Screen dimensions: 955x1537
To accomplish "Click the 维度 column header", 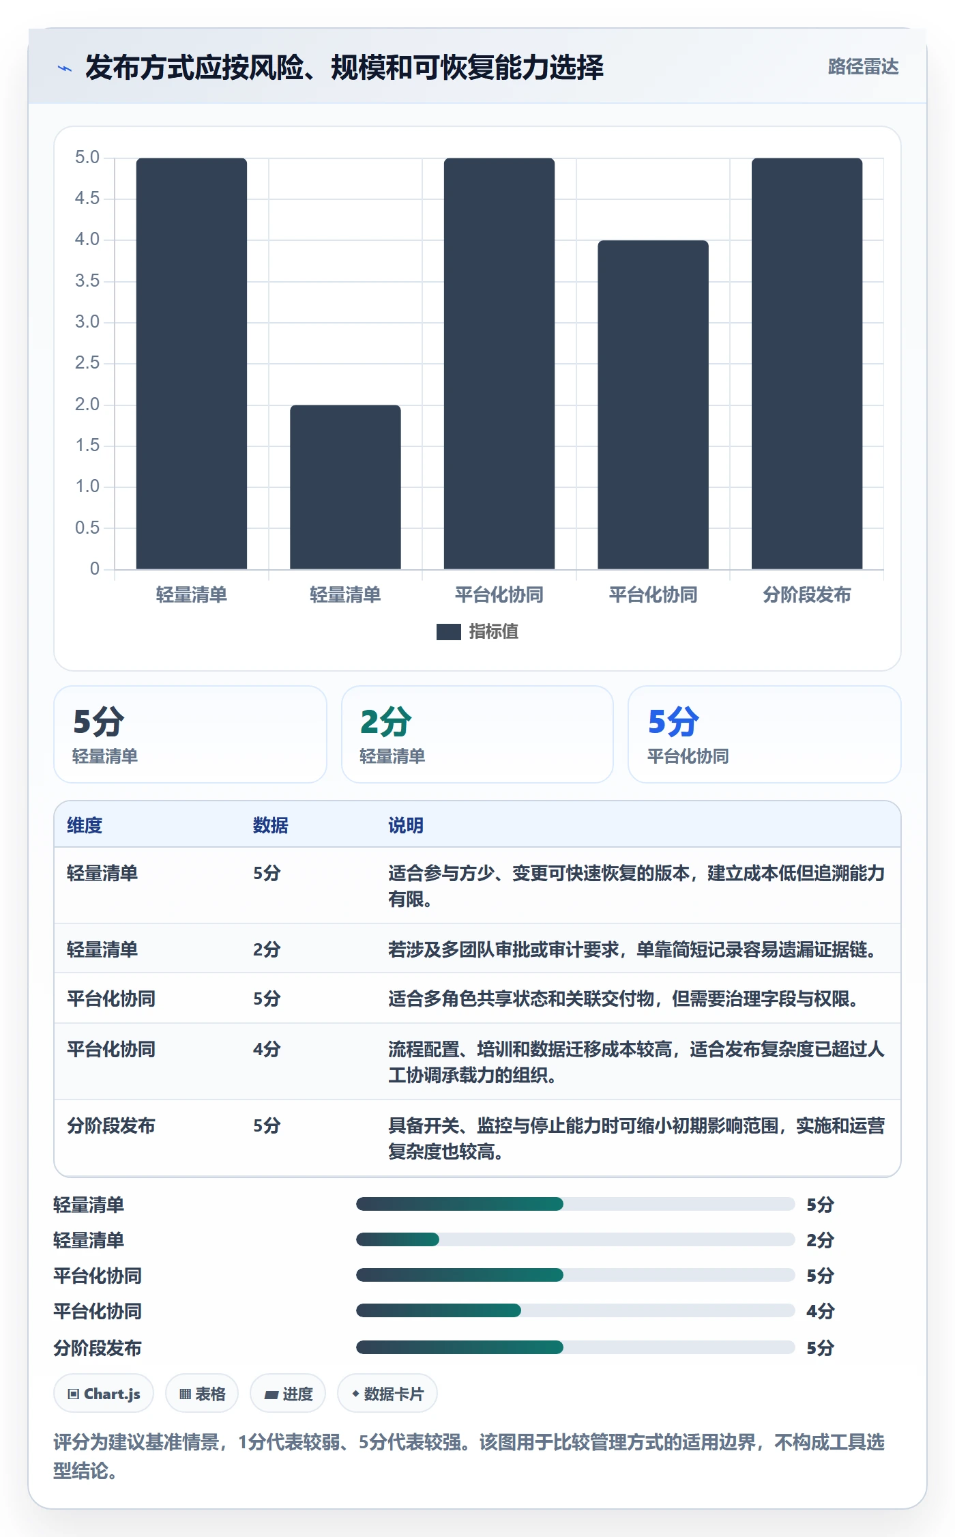I will [85, 825].
